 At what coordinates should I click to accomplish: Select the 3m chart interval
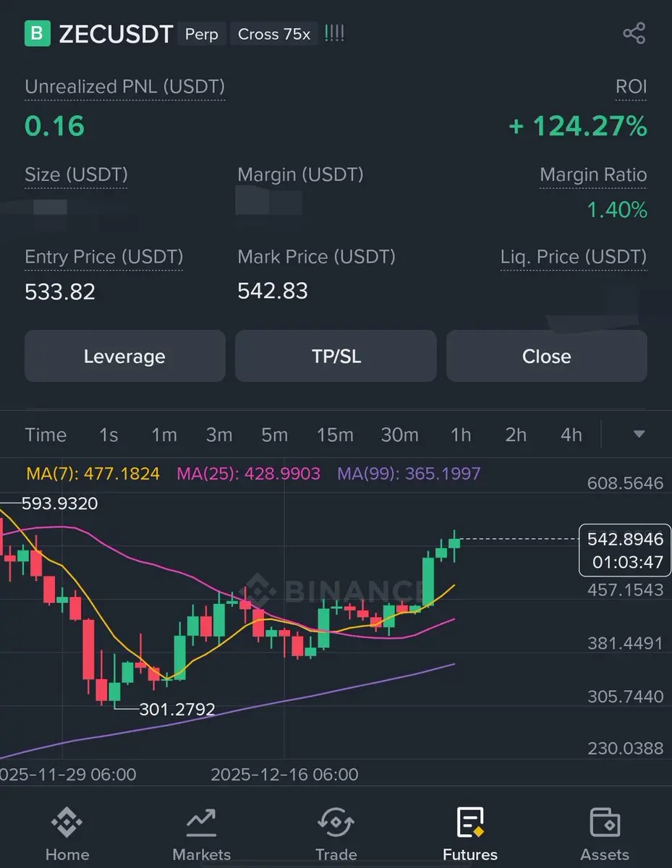(219, 435)
